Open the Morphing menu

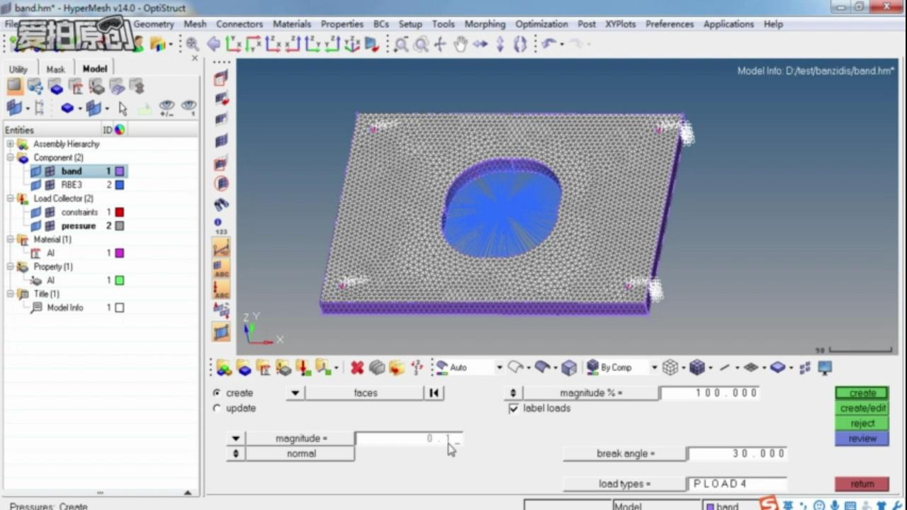click(x=485, y=24)
